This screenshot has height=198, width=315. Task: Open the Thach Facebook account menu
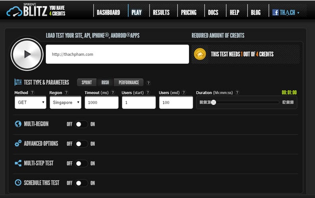286,12
